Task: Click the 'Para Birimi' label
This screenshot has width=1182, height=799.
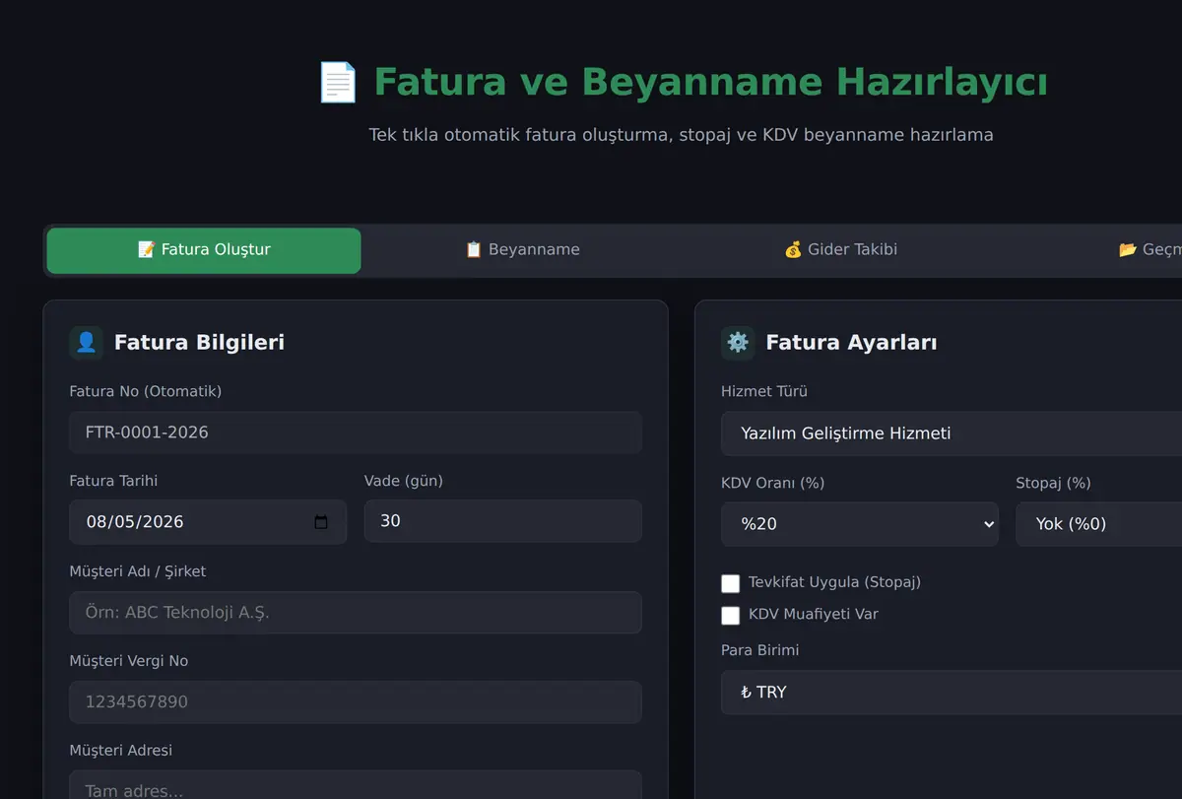Action: tap(759, 650)
